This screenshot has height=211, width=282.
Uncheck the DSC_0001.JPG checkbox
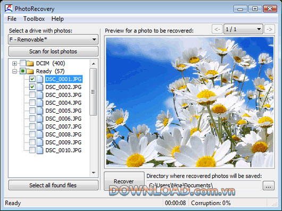32,79
